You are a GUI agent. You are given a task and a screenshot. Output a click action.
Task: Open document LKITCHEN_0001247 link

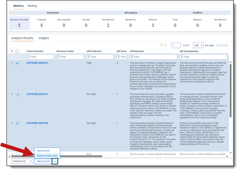pyautogui.click(x=37, y=63)
